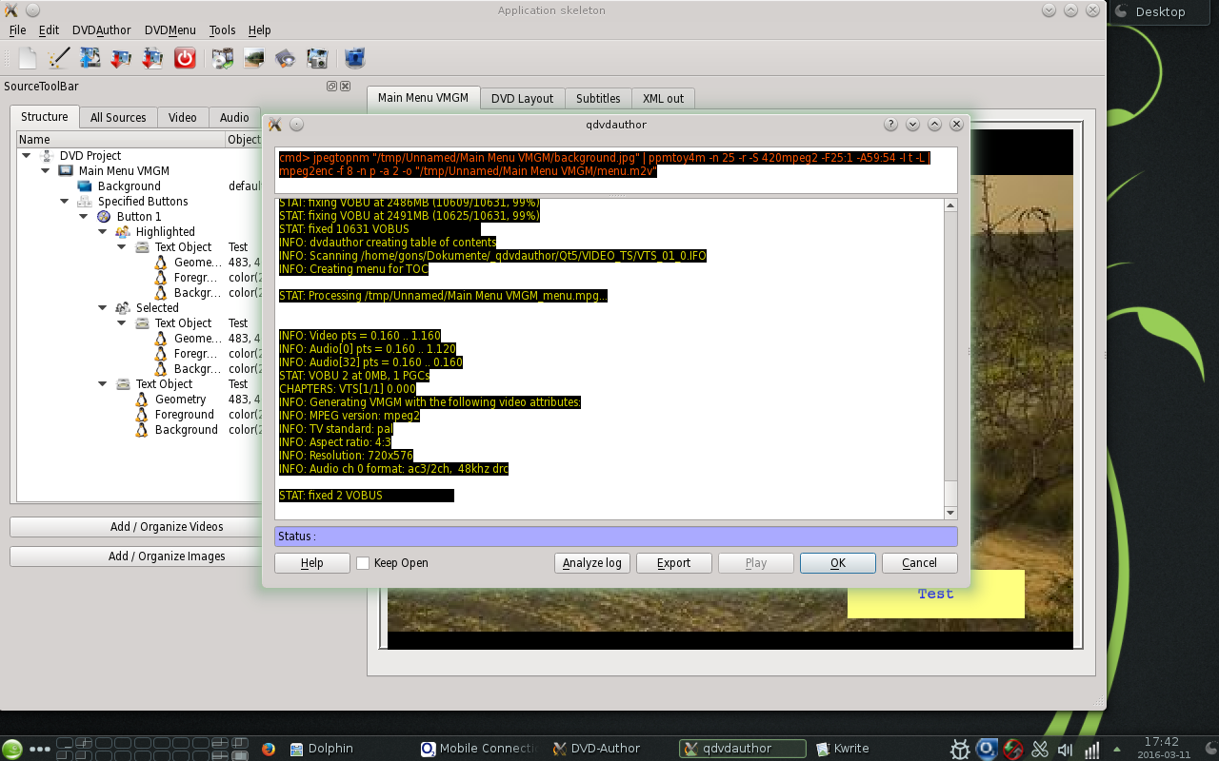Screen dimensions: 1219x761
Task: Switch to the DVD Layout tab
Action: click(522, 98)
